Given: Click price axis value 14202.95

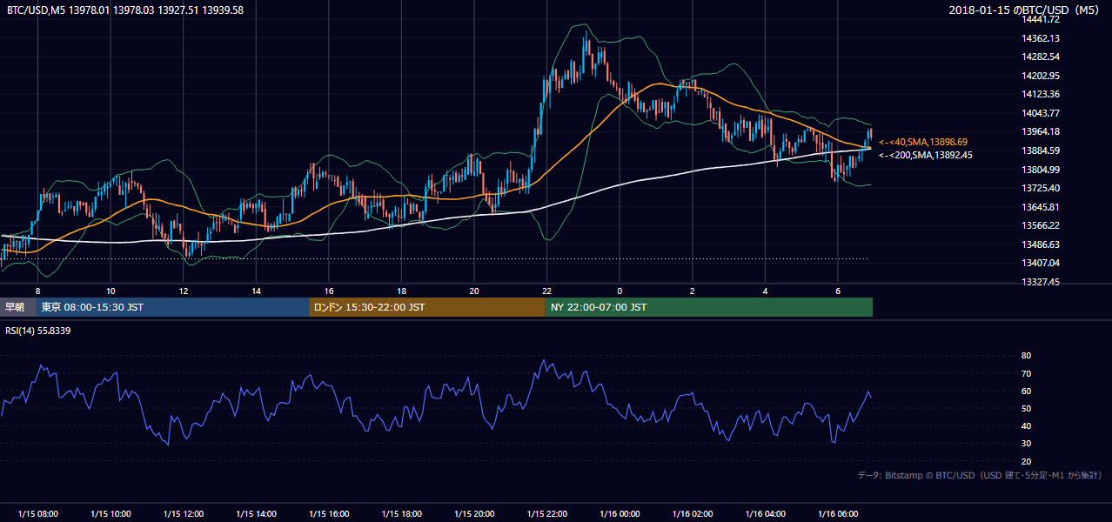Looking at the screenshot, I should (x=1041, y=76).
